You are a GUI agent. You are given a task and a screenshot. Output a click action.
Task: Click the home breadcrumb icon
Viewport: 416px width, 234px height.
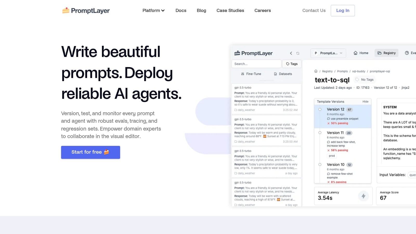[x=316, y=71]
